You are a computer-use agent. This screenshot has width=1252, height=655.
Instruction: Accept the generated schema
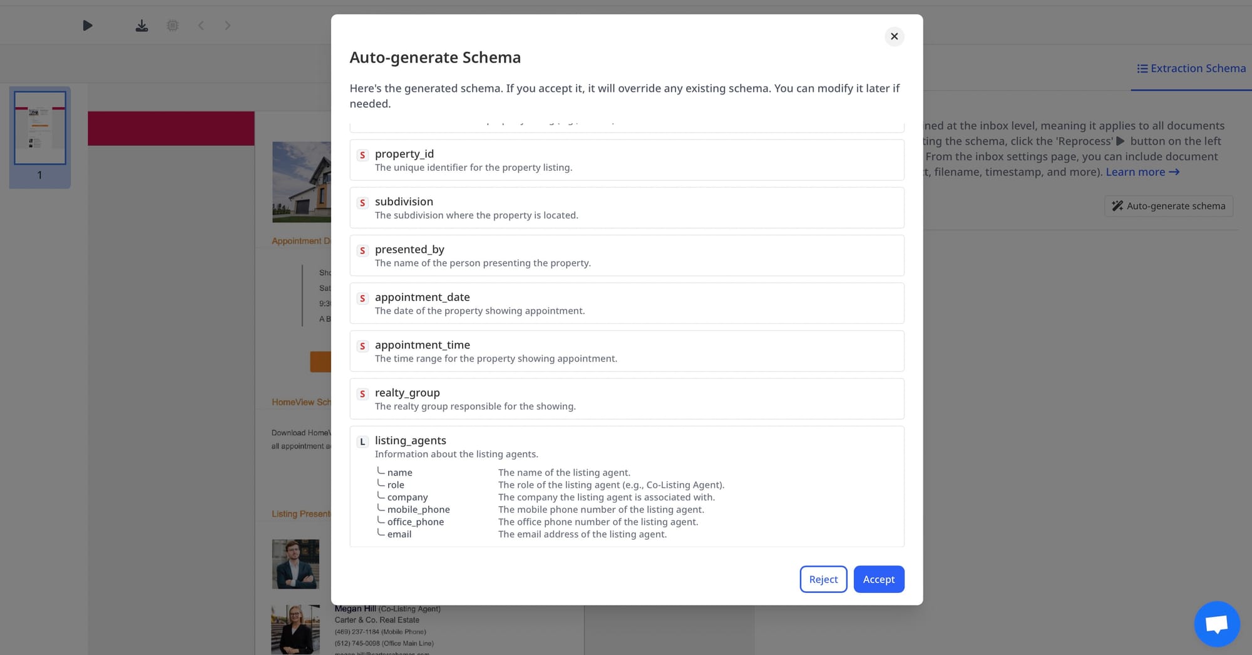pos(878,579)
